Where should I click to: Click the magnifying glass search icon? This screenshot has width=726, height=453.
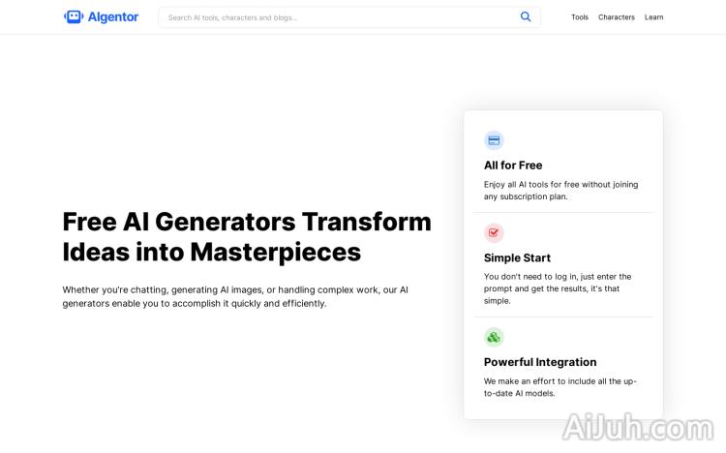[526, 16]
